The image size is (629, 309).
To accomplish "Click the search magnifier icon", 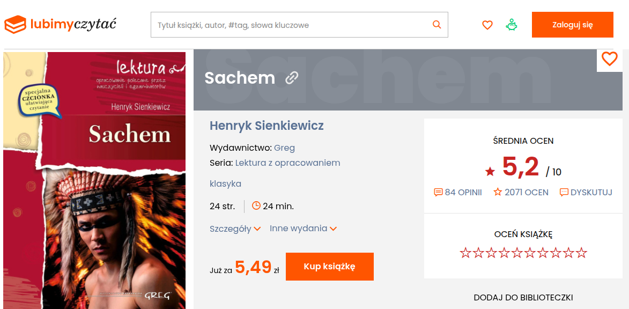I will click(x=437, y=25).
